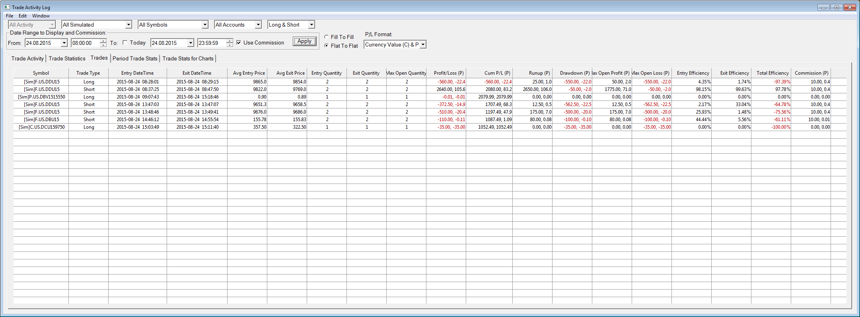
Task: Select the Fill To Fill radio button
Action: (x=326, y=37)
